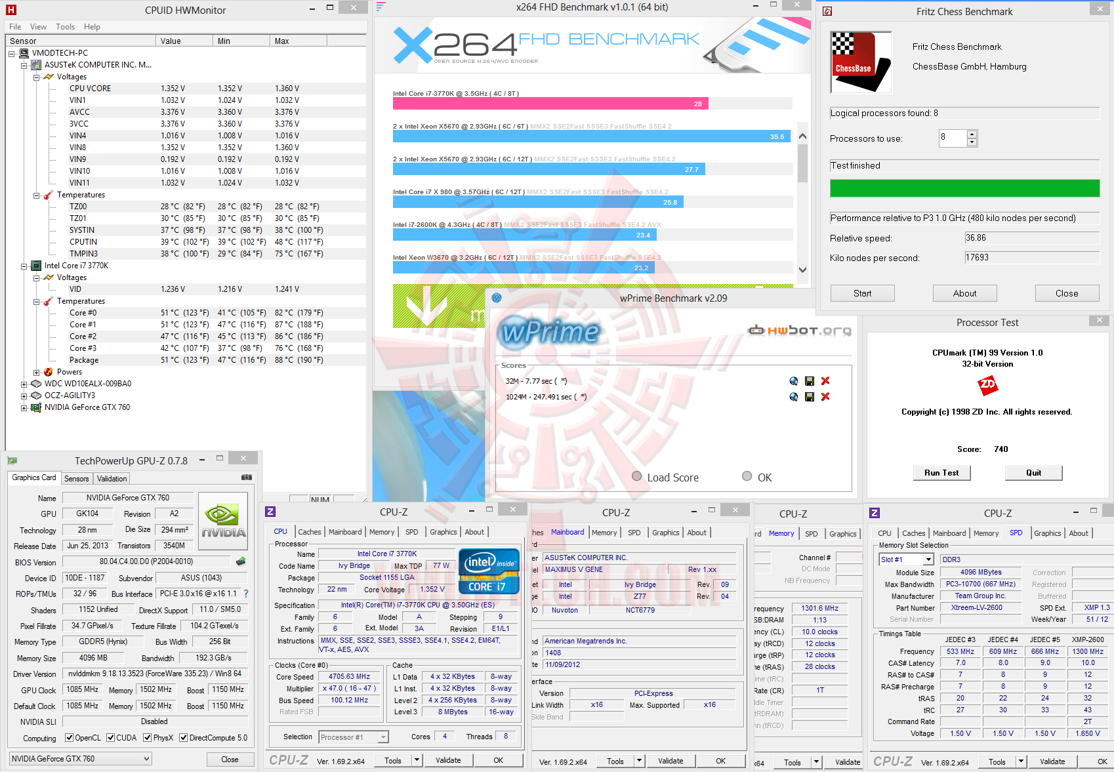
Task: Select the OK radio button in wPrime
Action: [747, 476]
